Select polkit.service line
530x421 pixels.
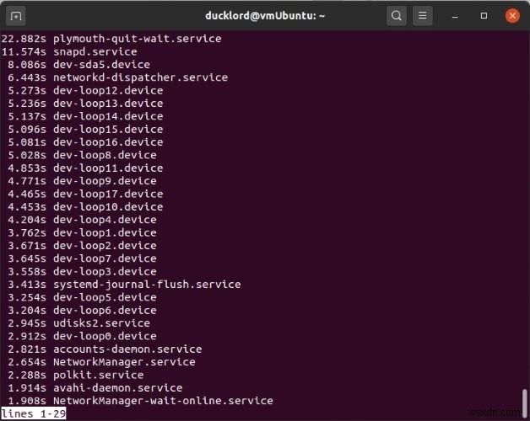(x=76, y=375)
